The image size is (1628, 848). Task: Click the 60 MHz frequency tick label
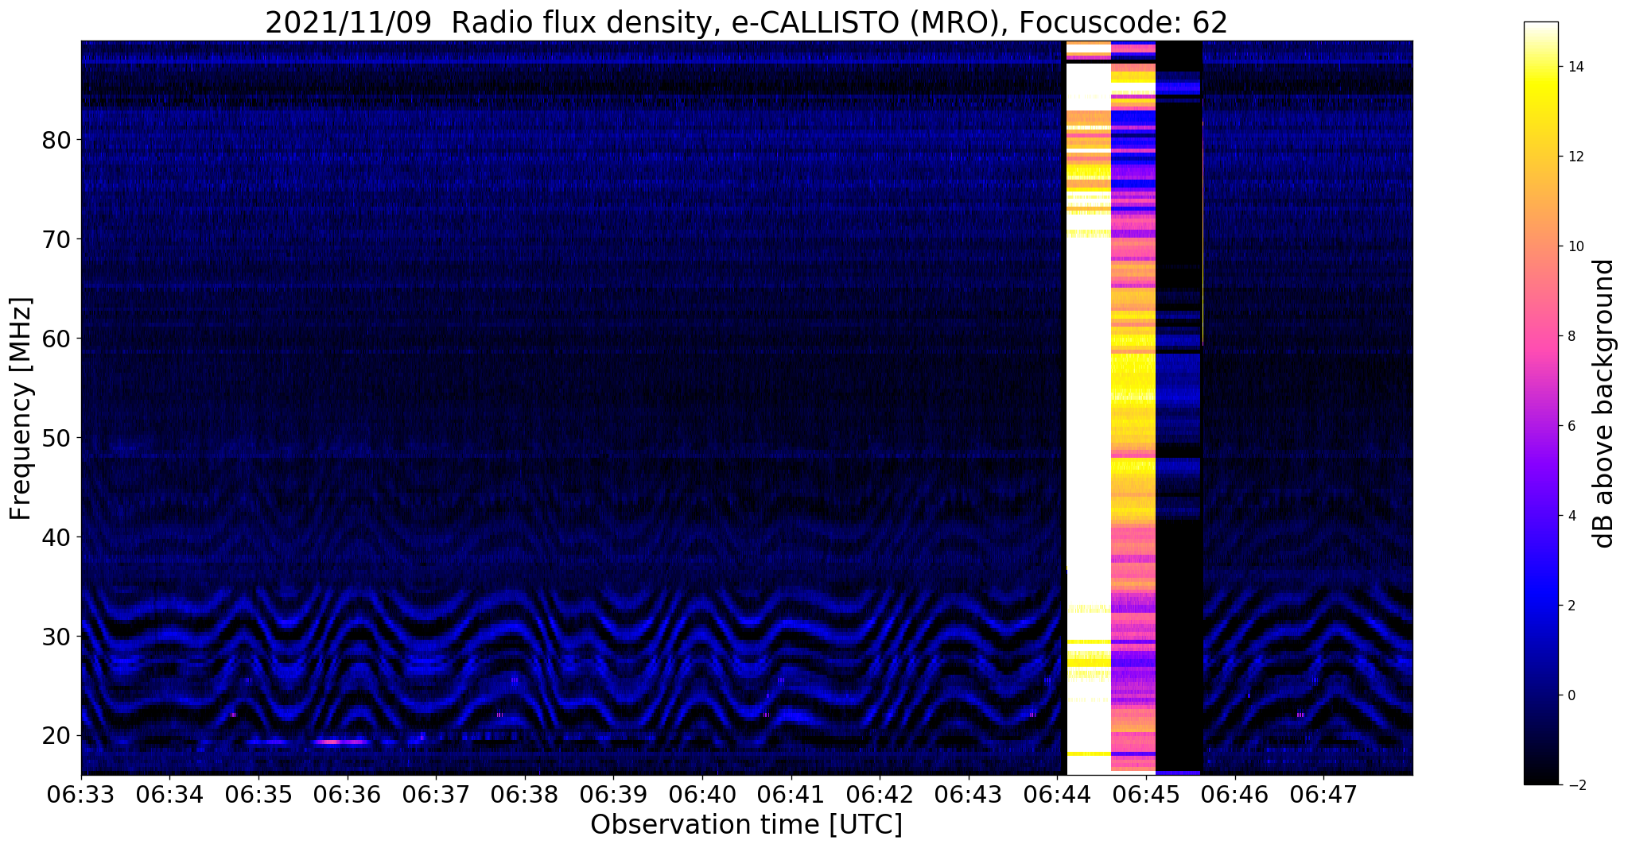click(56, 339)
